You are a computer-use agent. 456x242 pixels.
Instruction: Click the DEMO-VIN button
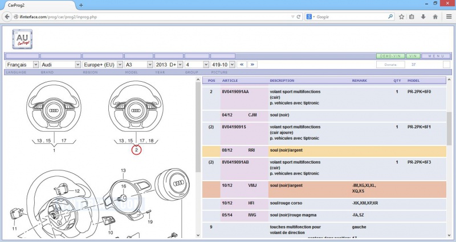tap(390, 56)
